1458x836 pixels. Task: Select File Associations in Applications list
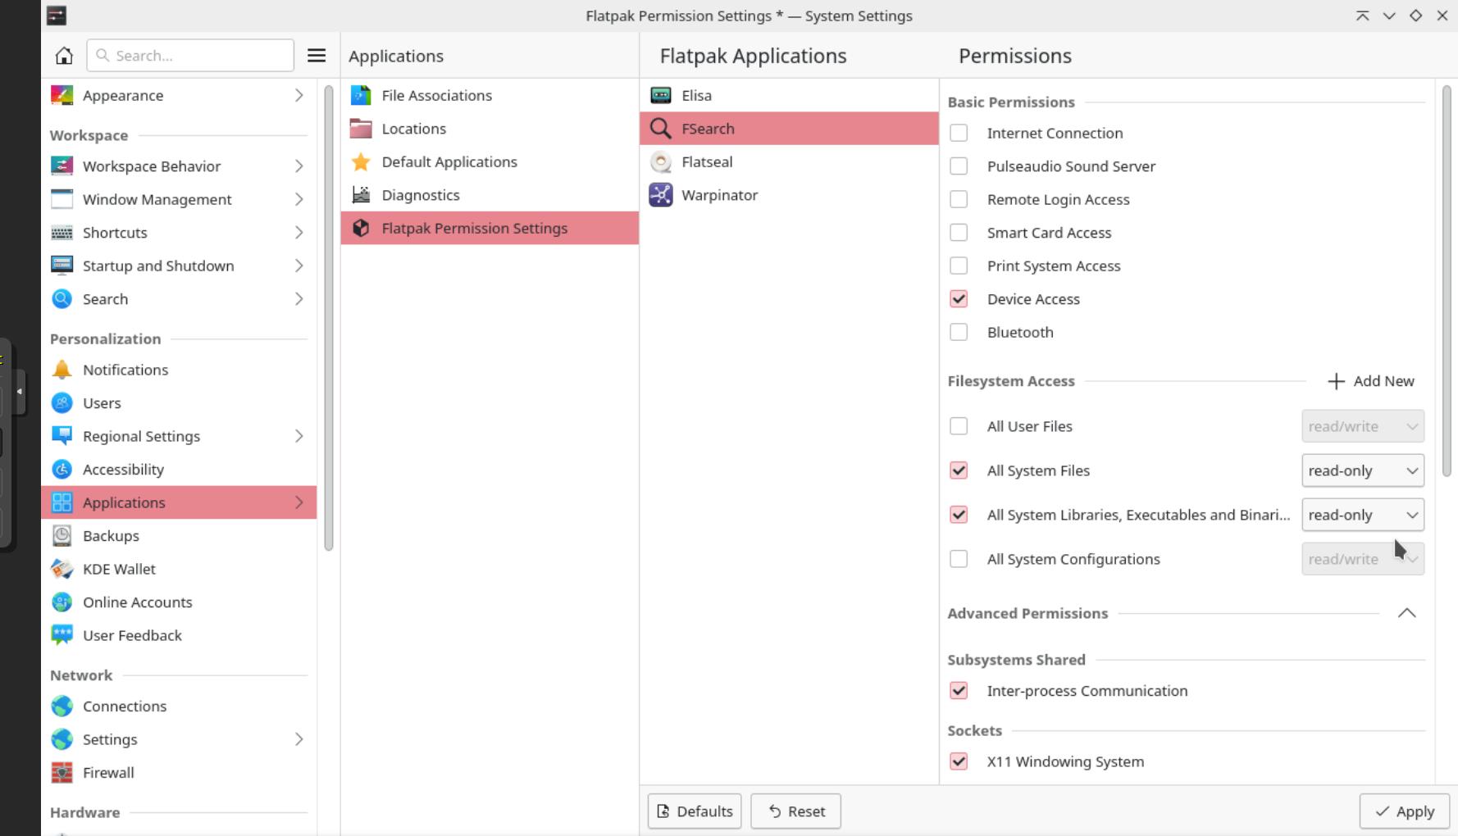[x=436, y=95]
